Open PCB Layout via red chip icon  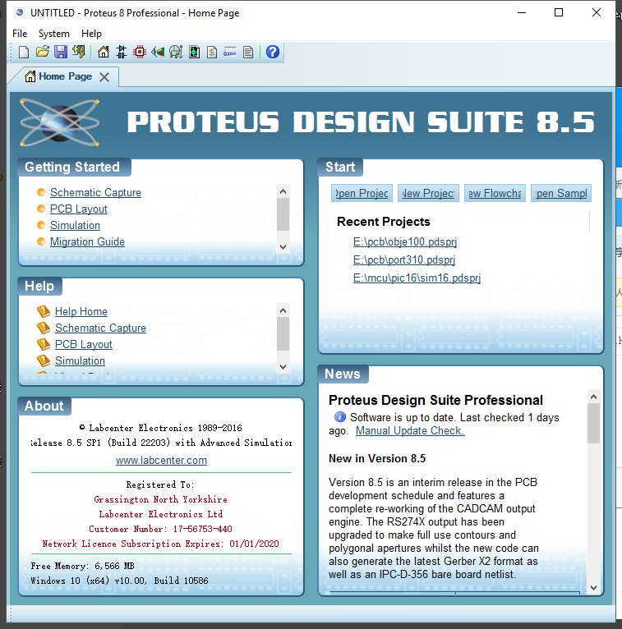click(139, 52)
